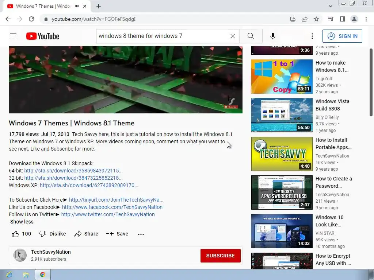Open TechSavvyNation channel name under video
Viewport: 374px width, 280px height.
pos(51,252)
